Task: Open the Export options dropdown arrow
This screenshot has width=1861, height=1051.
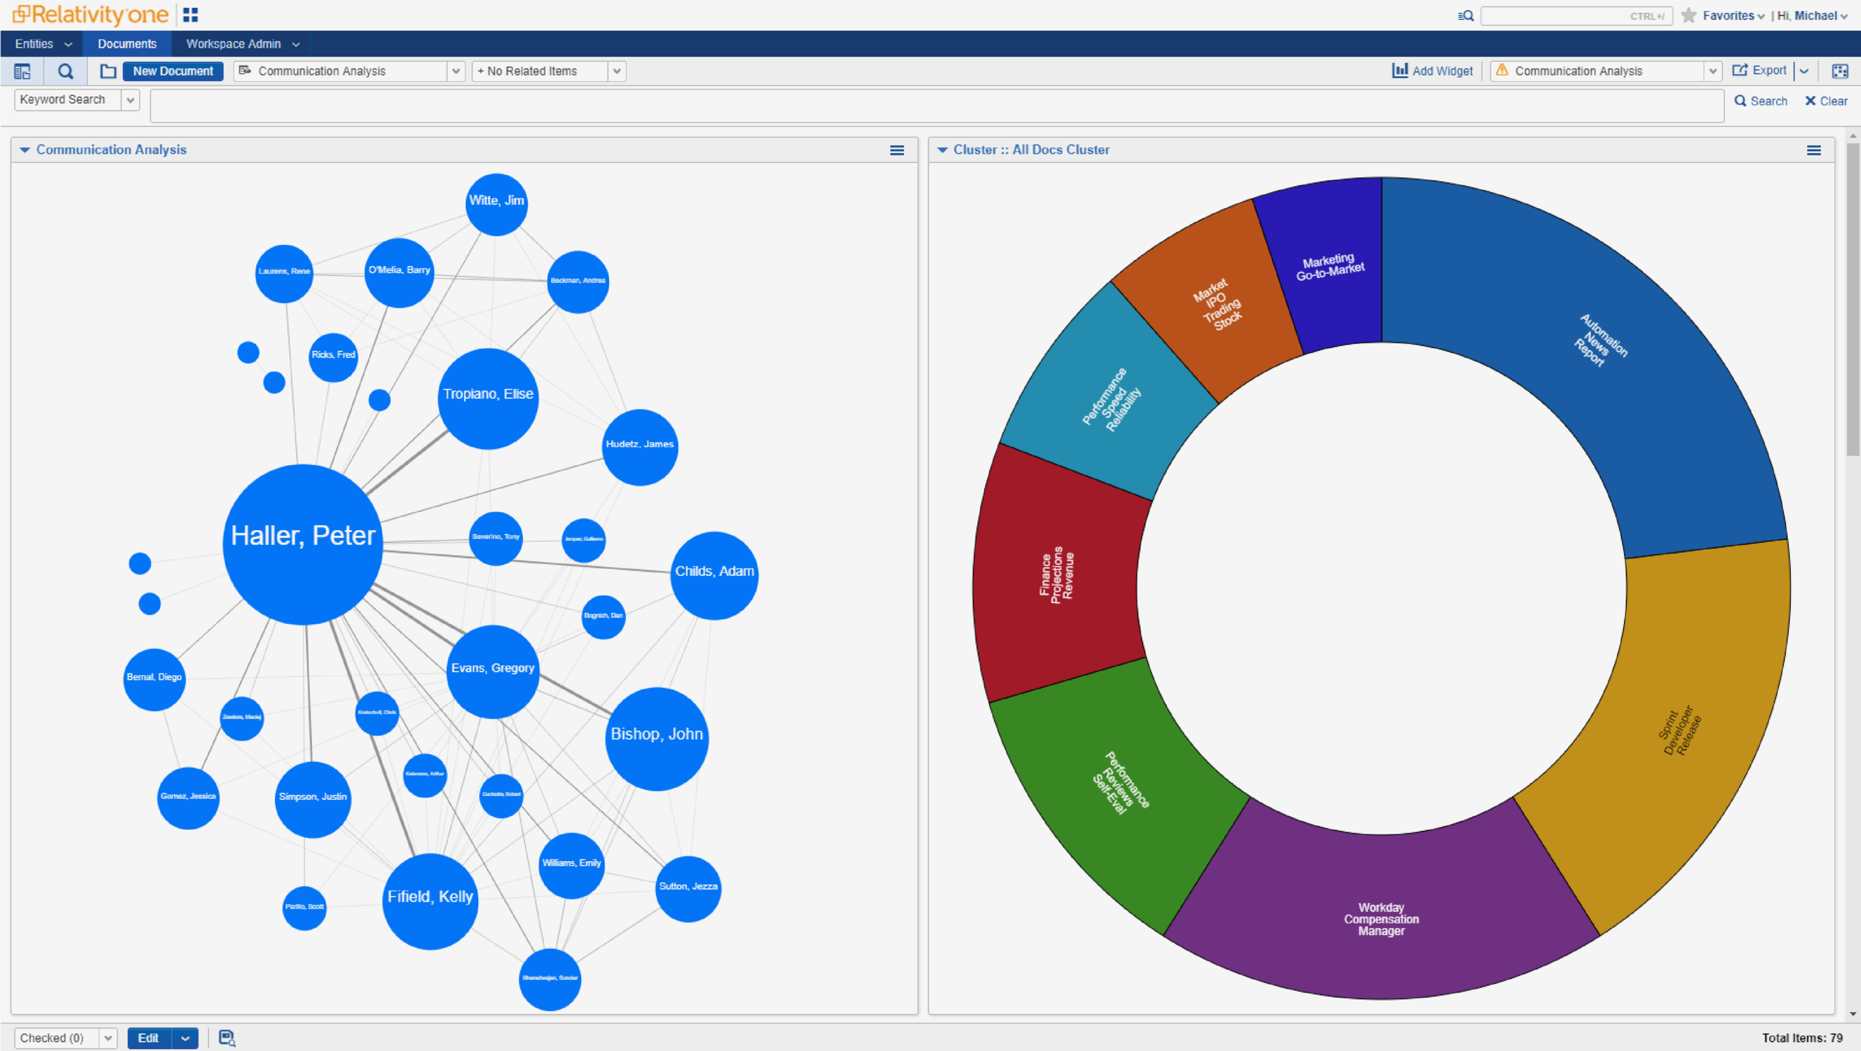Action: click(x=1804, y=71)
